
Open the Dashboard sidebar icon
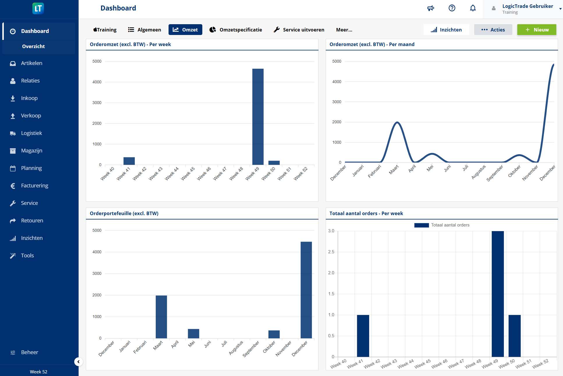click(x=13, y=31)
